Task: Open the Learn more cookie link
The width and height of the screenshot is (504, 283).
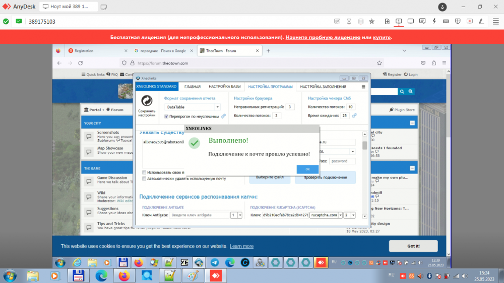Action: click(242, 246)
